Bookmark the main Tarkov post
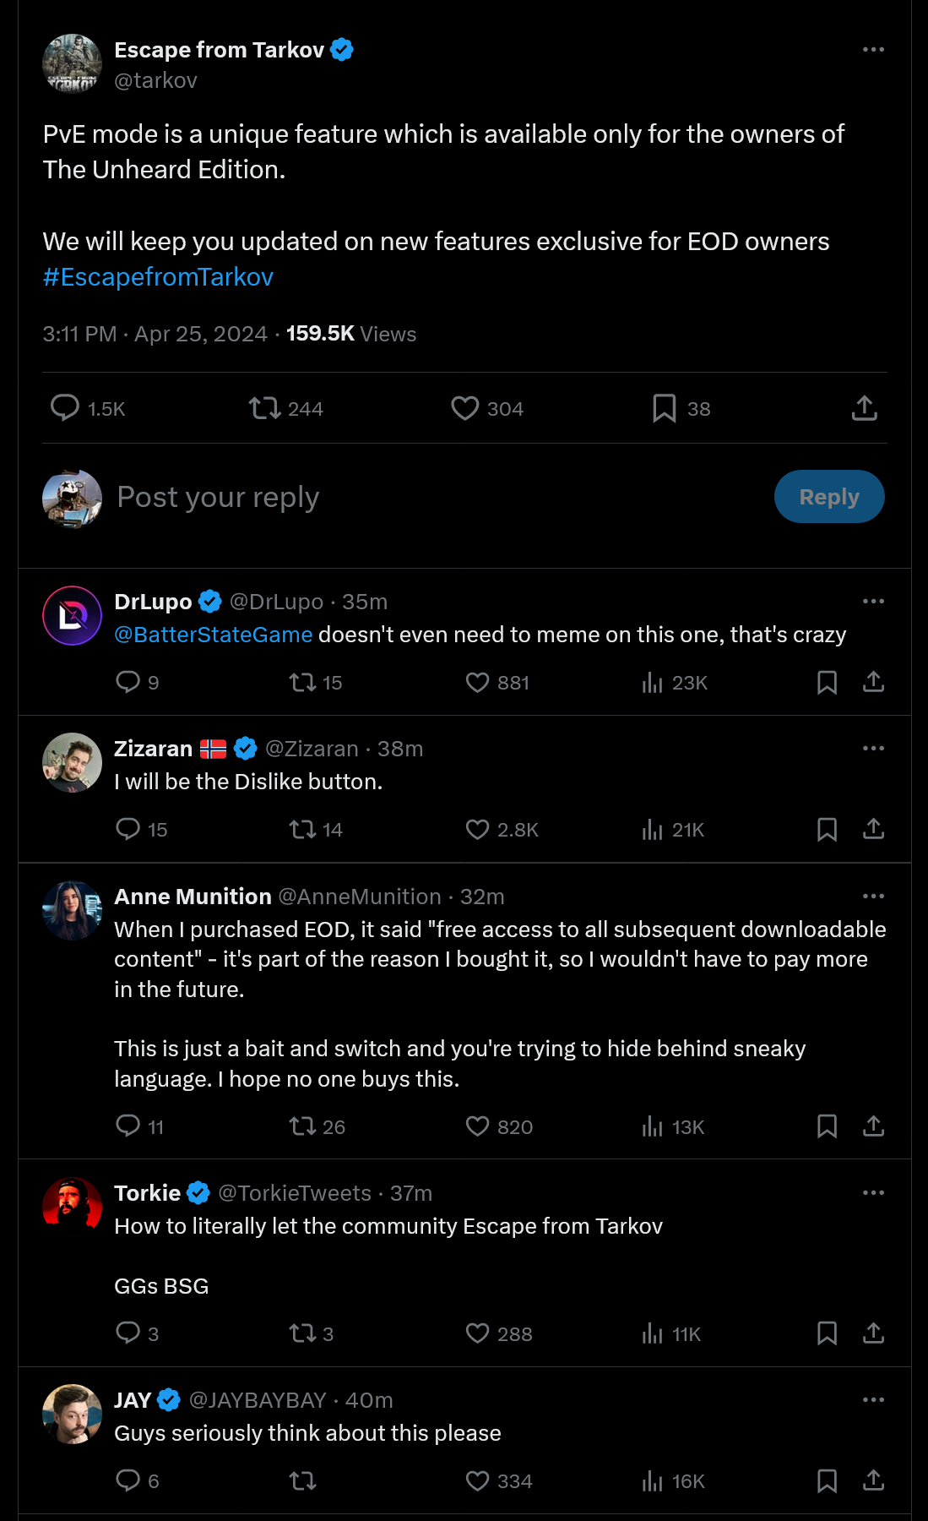 coord(664,409)
